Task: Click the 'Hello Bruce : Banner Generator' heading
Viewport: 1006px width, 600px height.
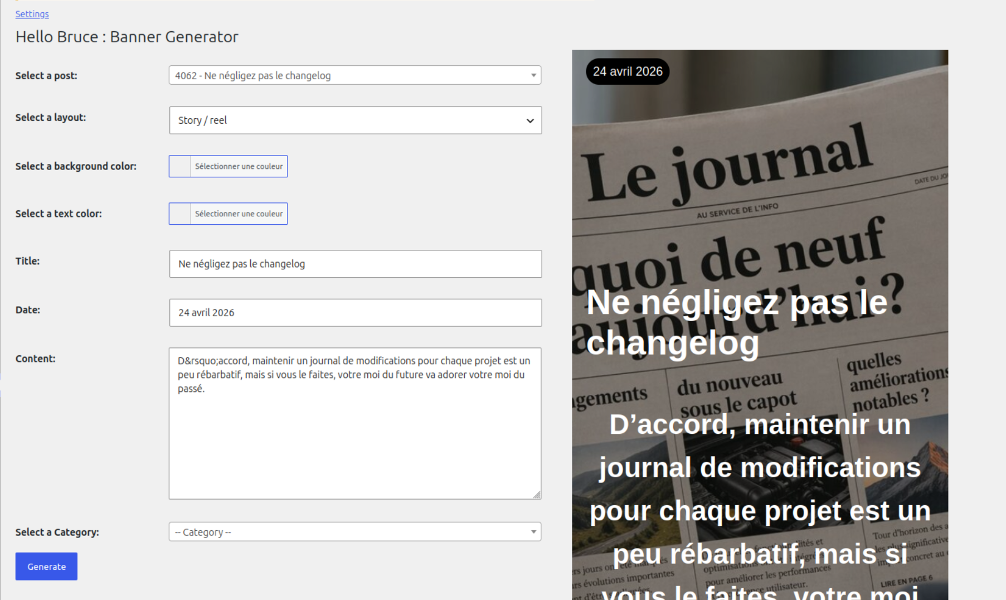Action: [127, 37]
